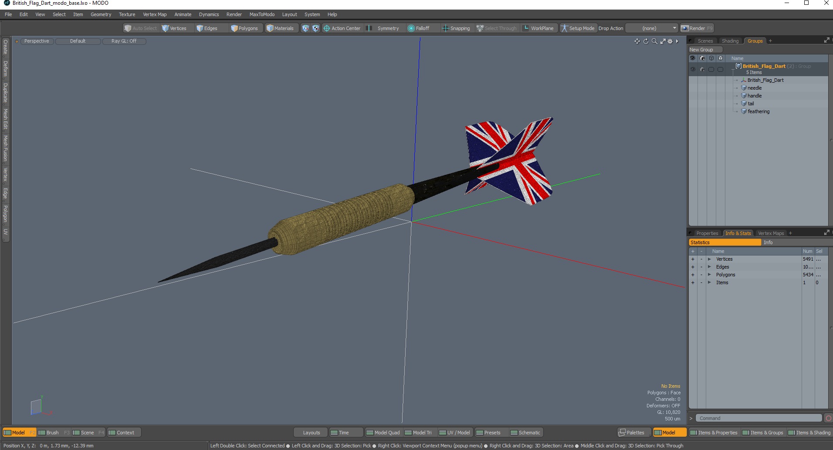Click the Render button

[x=697, y=28]
